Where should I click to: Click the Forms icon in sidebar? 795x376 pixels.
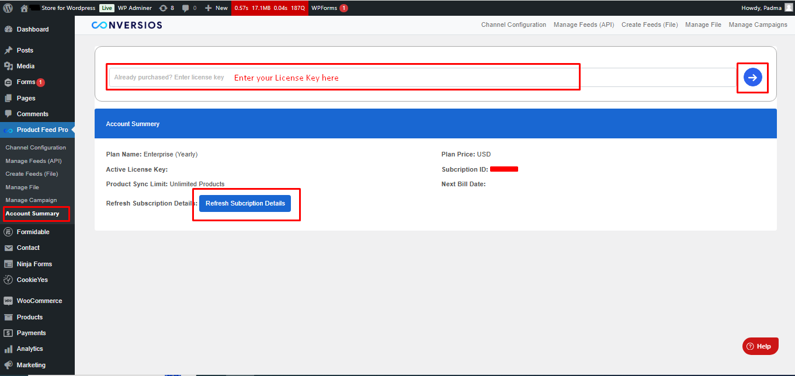[x=8, y=82]
